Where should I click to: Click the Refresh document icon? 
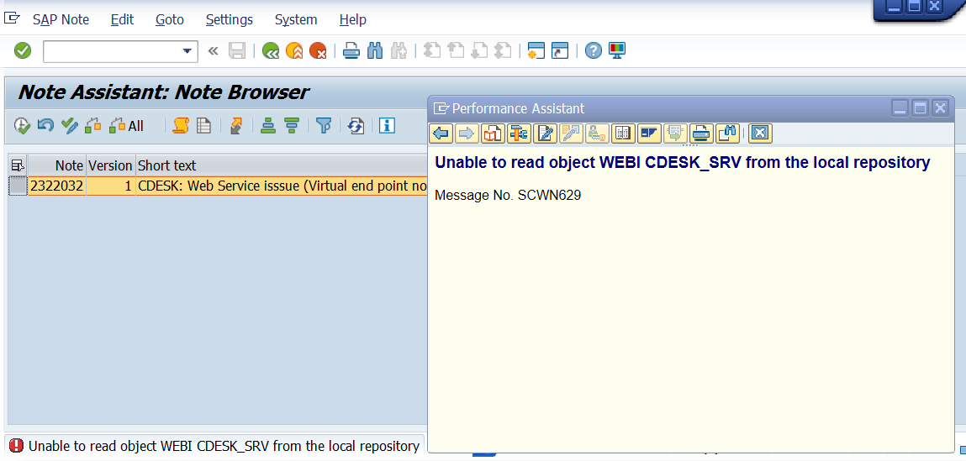pos(356,126)
